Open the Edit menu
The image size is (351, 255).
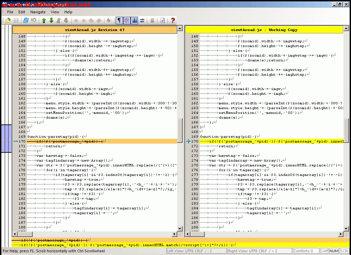pos(22,12)
